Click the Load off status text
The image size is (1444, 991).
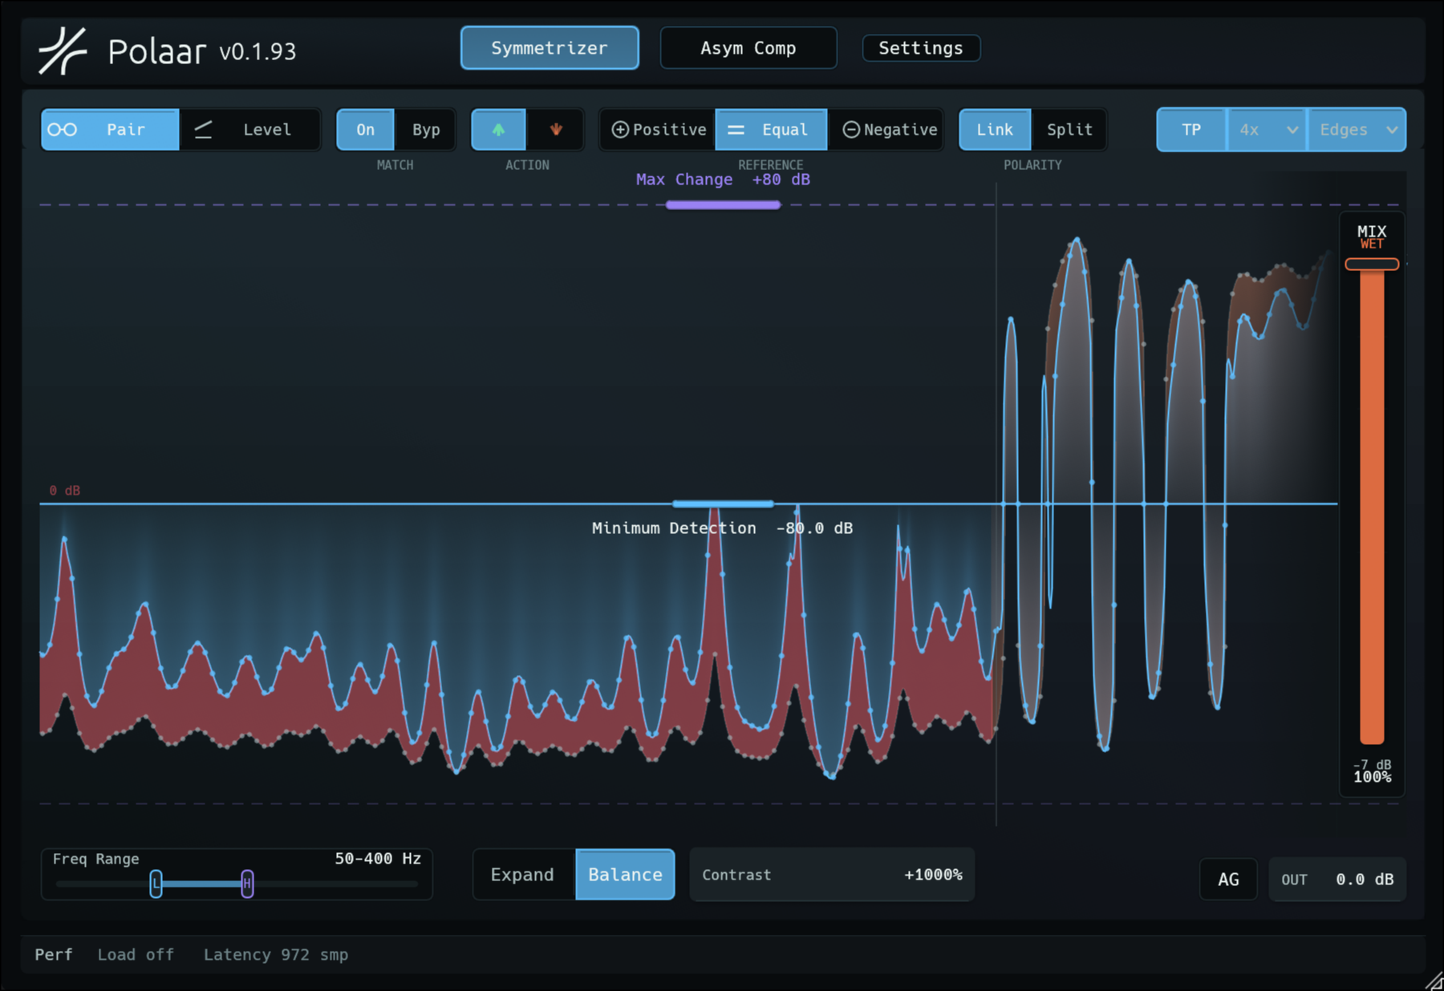pos(136,955)
